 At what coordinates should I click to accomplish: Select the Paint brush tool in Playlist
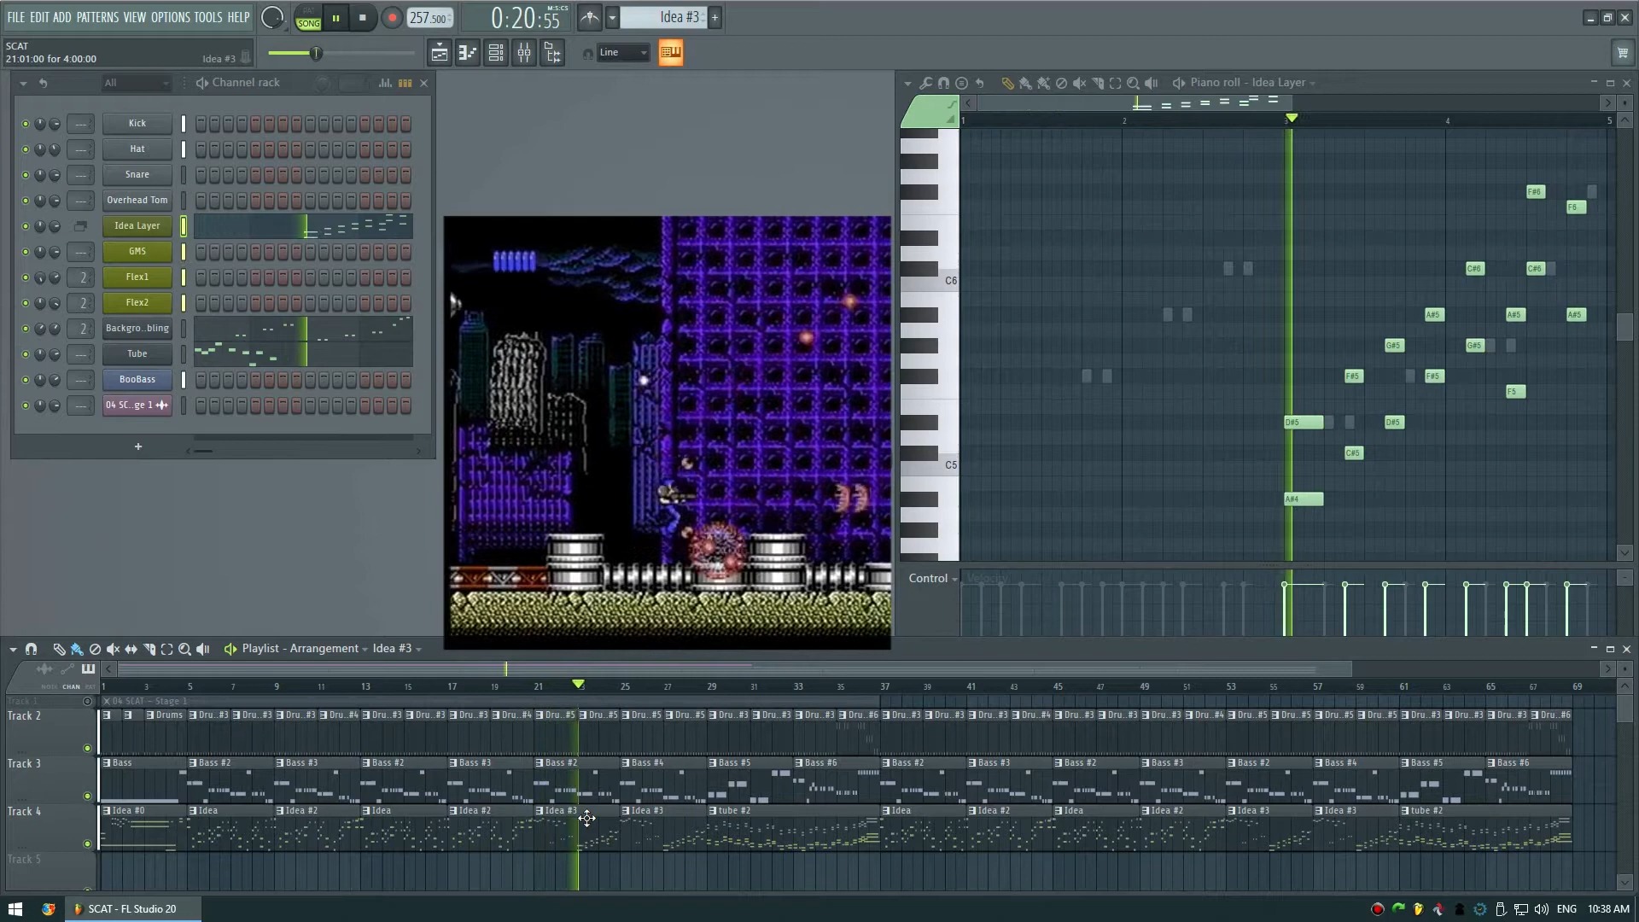tap(77, 649)
